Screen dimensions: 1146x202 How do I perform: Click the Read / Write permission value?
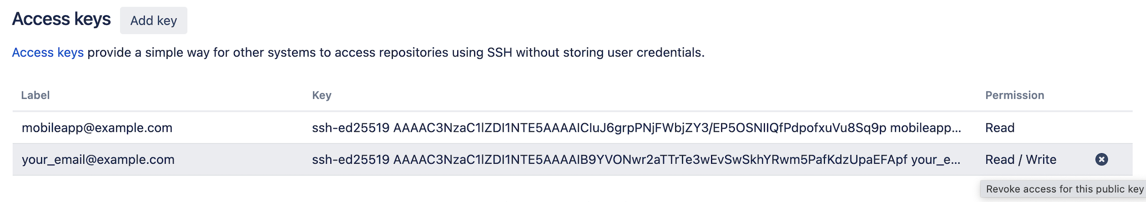pos(1021,159)
